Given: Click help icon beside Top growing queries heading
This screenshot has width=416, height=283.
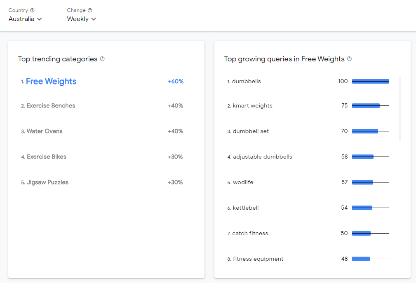Looking at the screenshot, I should [x=349, y=59].
